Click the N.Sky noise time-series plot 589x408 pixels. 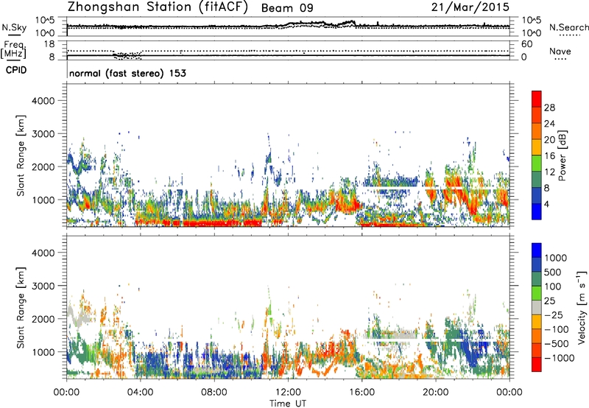tap(288, 27)
